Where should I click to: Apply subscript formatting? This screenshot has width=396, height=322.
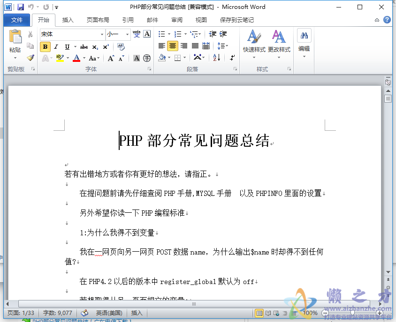click(x=95, y=47)
